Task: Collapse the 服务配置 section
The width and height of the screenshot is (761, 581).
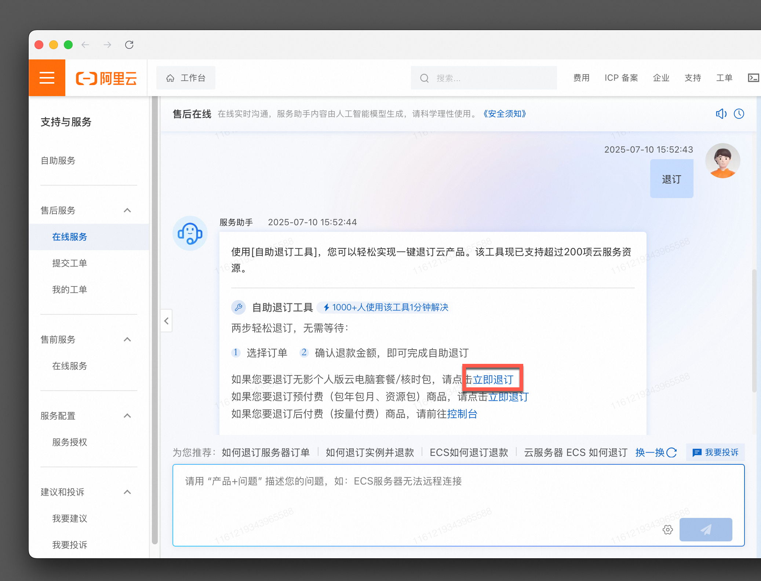Action: (127, 416)
